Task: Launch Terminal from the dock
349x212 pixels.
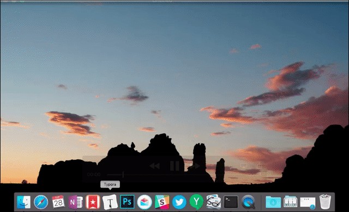Action: point(231,202)
